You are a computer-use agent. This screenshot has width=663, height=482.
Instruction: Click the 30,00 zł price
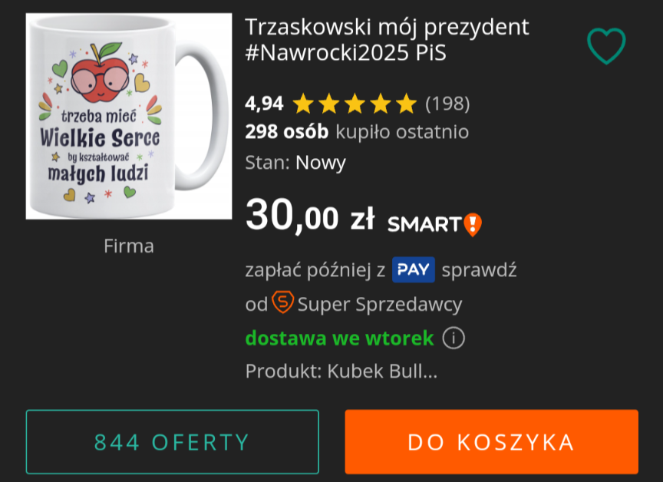(x=310, y=216)
